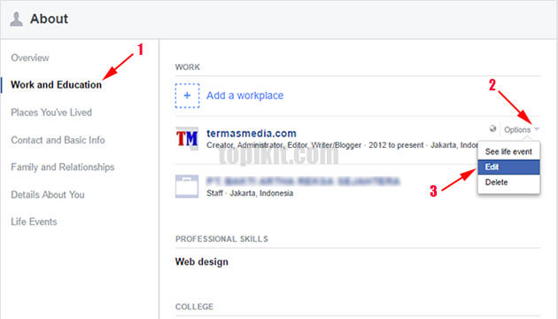Click the PROFESSIONAL SKILLS section header
Viewport: 558px width, 319px height.
(x=221, y=239)
